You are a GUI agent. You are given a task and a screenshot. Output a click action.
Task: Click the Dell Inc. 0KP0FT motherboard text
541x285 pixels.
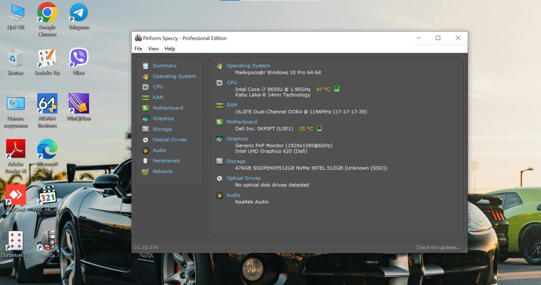click(264, 129)
